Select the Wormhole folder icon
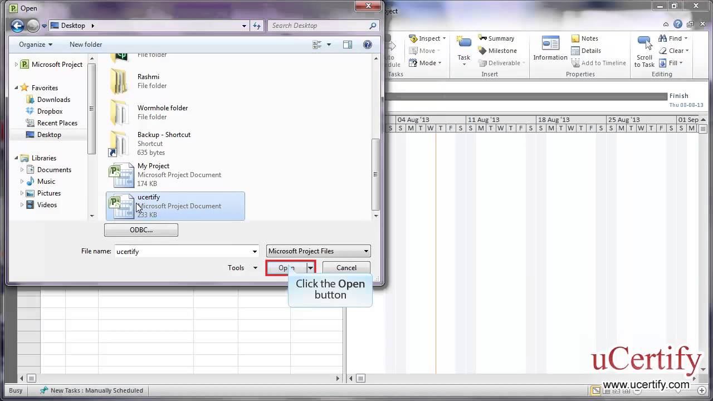Screen dimensions: 713x401 [119, 113]
